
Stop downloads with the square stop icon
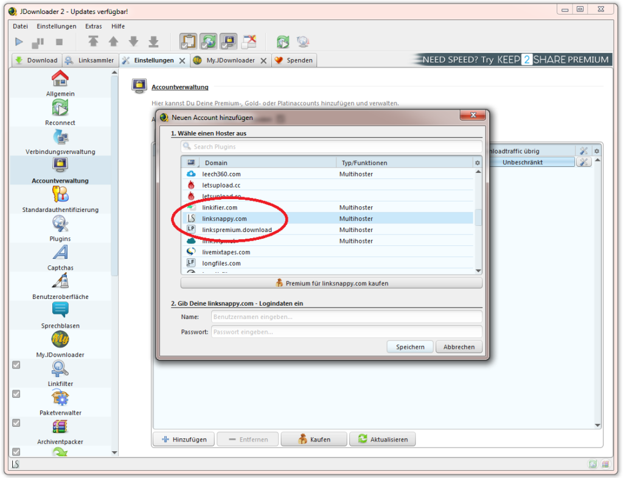59,42
